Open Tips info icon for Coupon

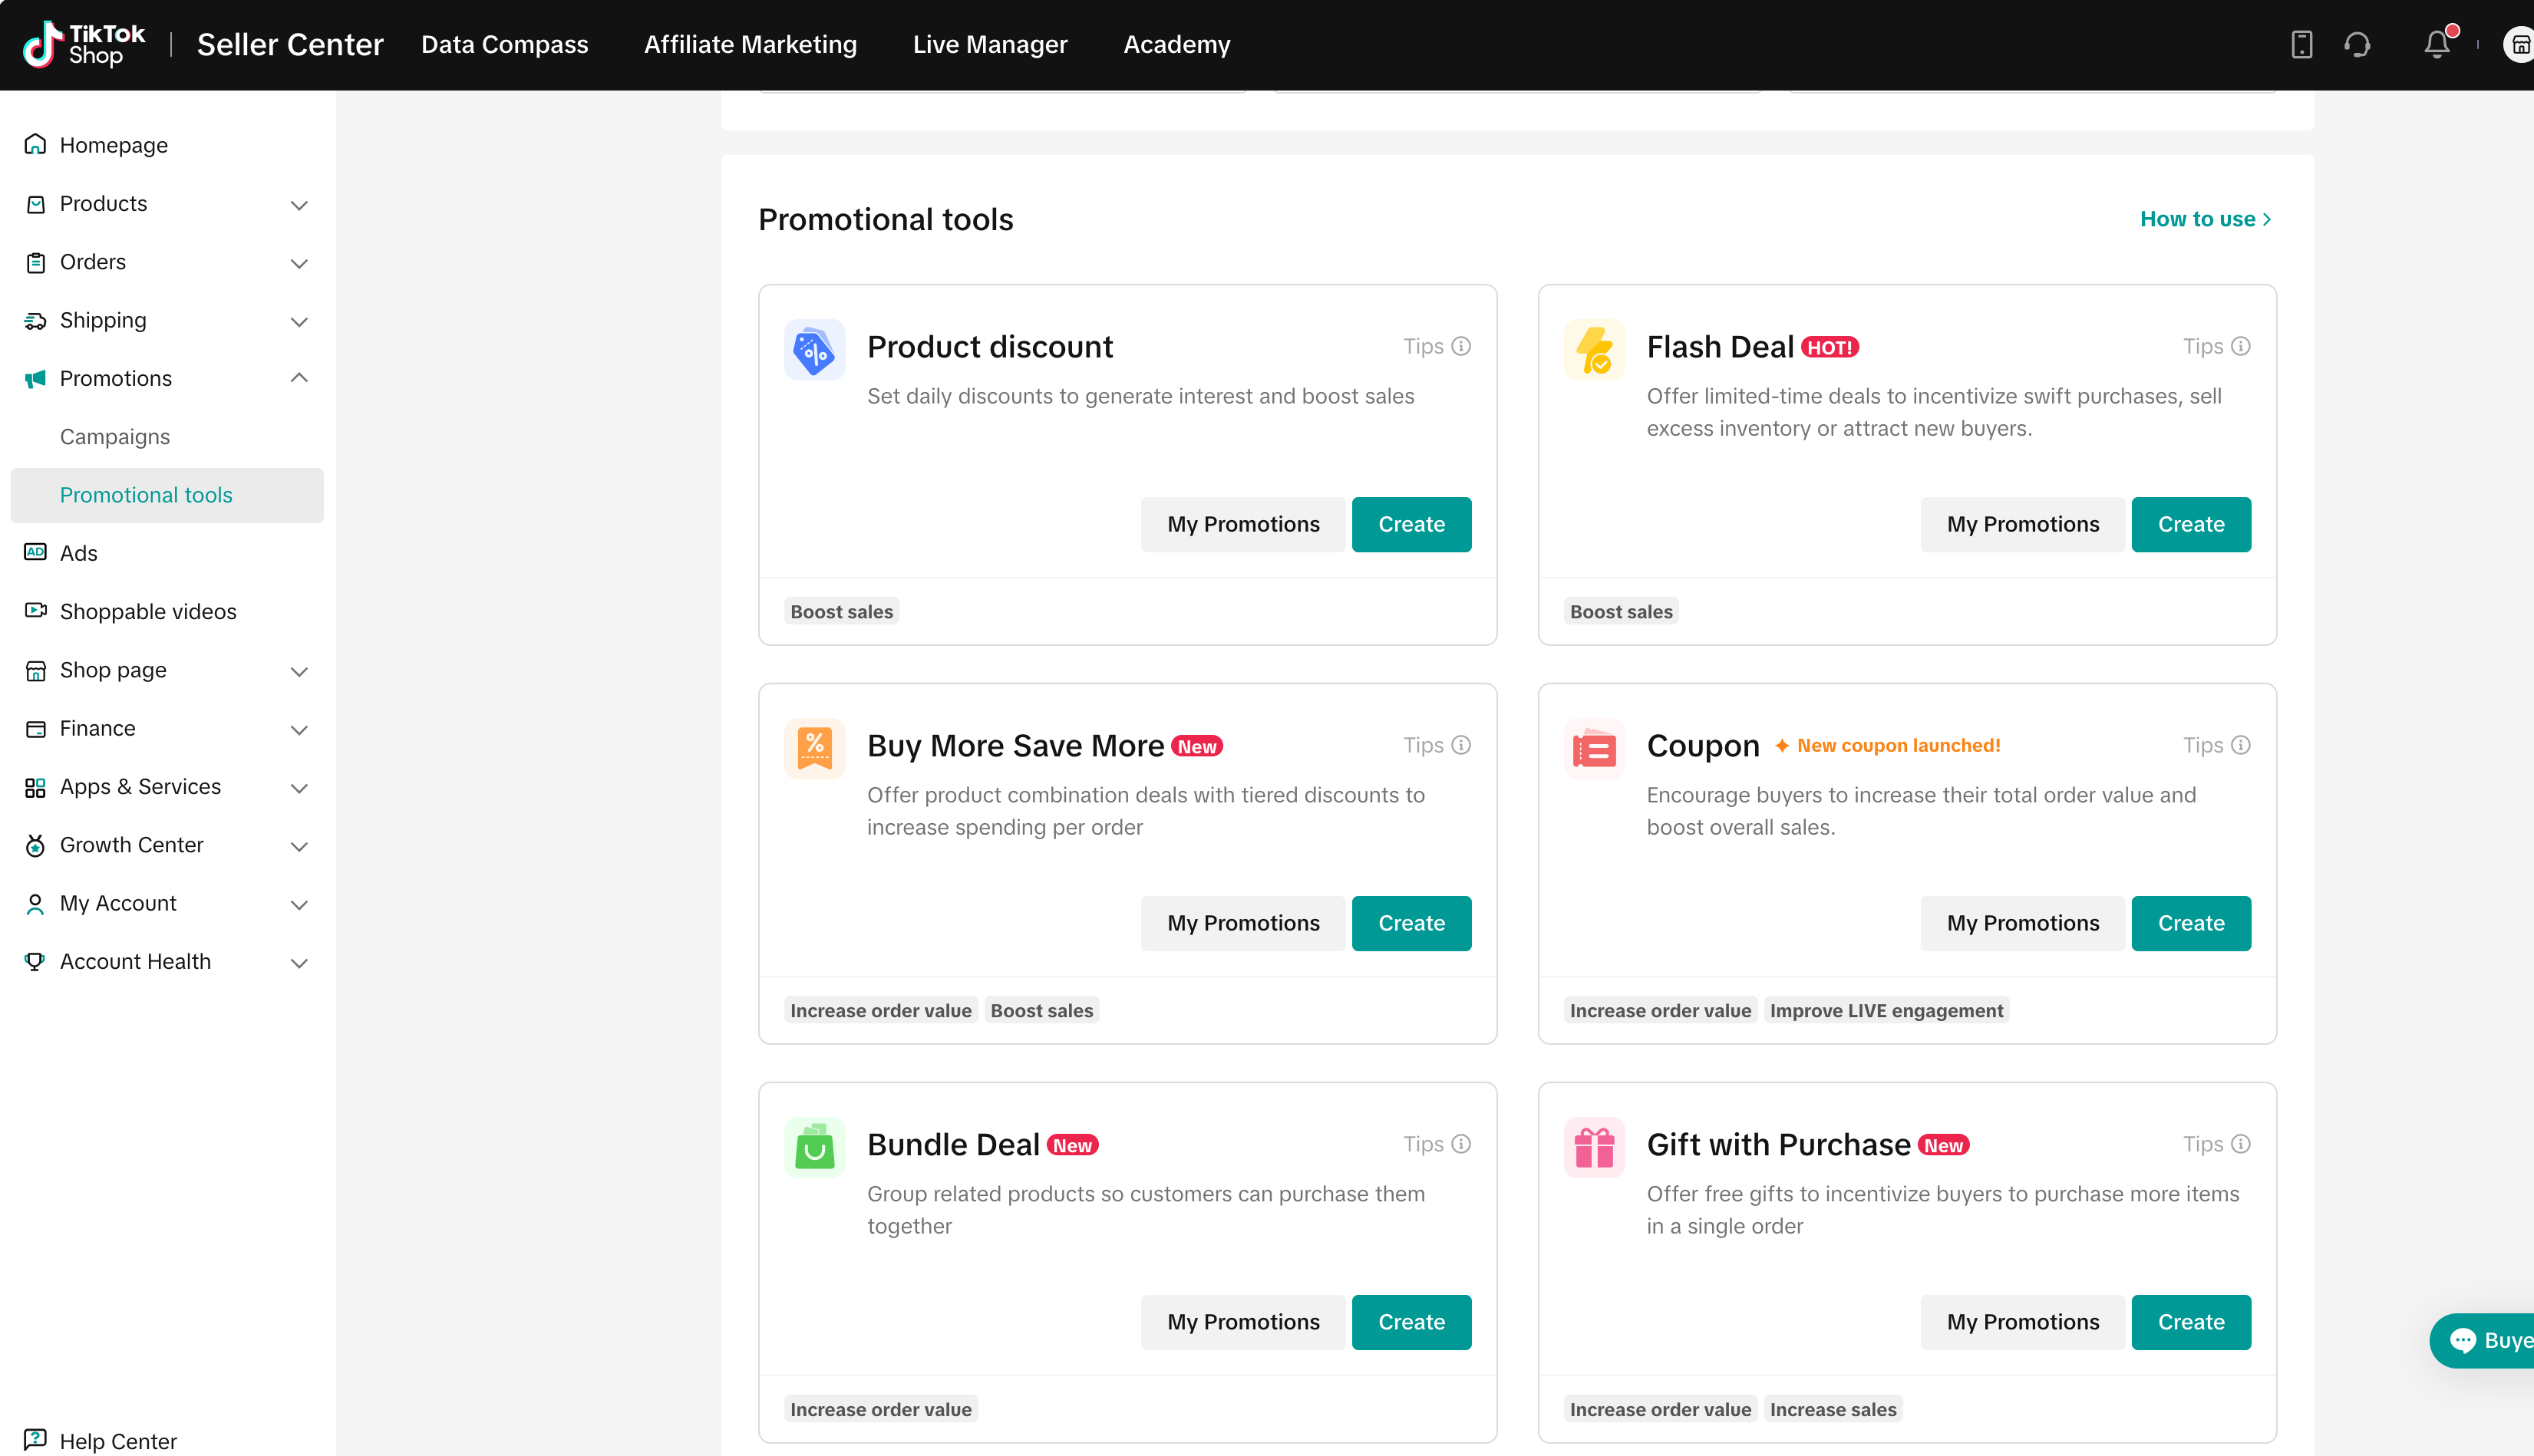[2241, 745]
